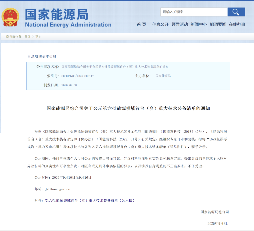The height and width of the screenshot is (231, 254).
Task: Click the 公示时间 line with dates
Action: pyautogui.click(x=63, y=178)
